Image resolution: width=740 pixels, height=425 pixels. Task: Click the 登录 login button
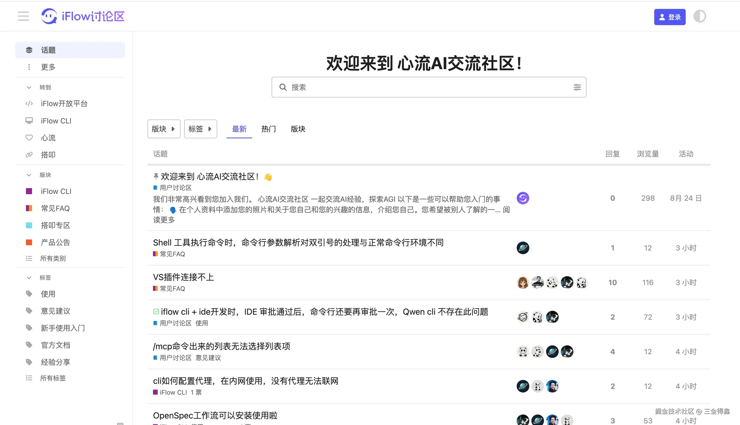[x=670, y=17]
